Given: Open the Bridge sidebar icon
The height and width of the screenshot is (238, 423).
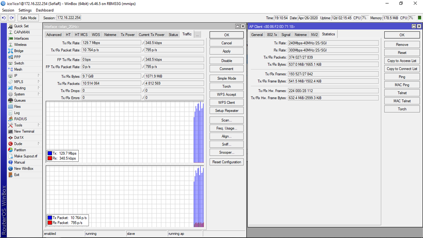Looking at the screenshot, I should (11, 51).
